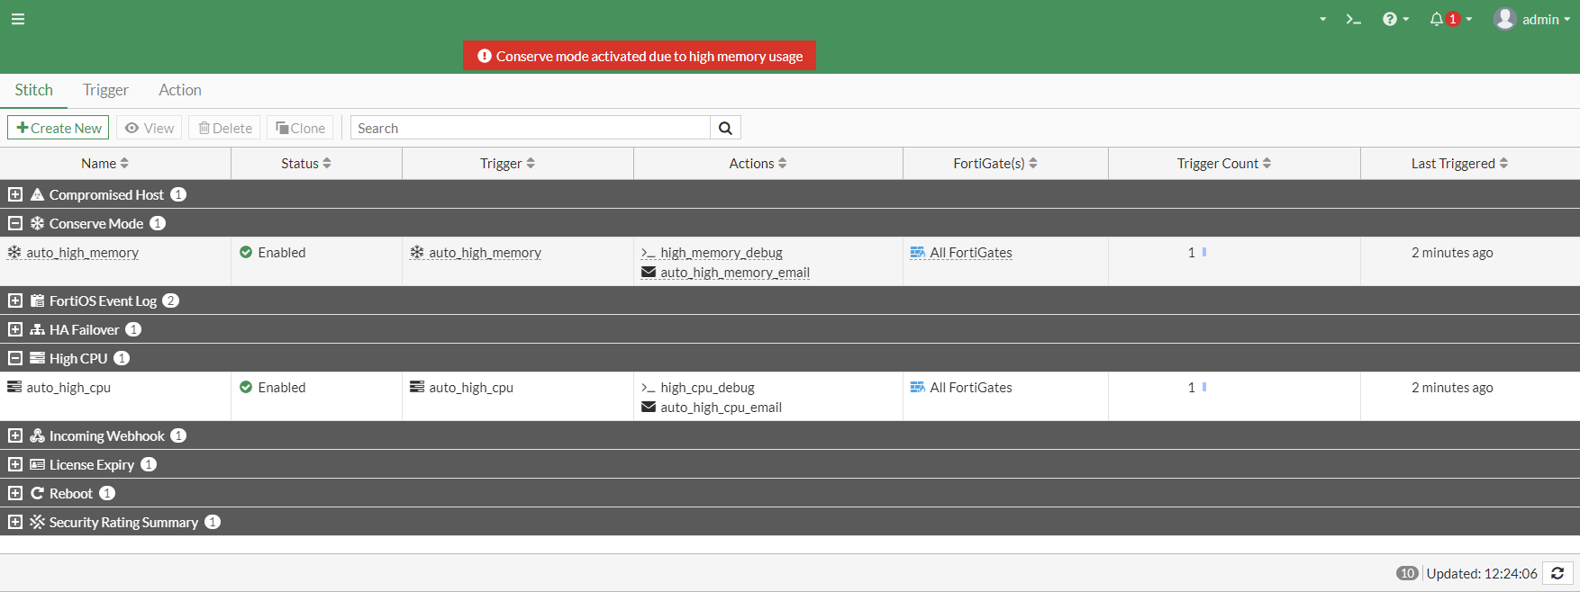Click the All FortiGates icon in auto_high_cpu row
1580x592 pixels.
(x=918, y=387)
